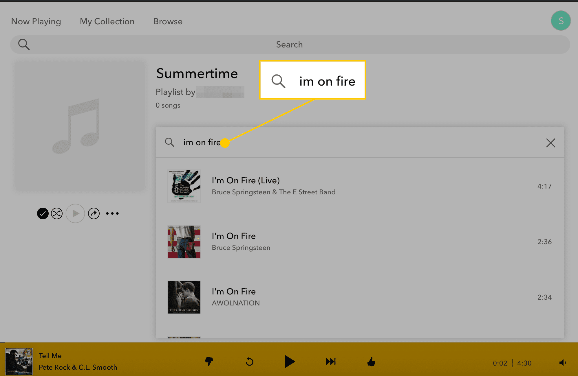Replay the current track
578x376 pixels.
point(249,362)
